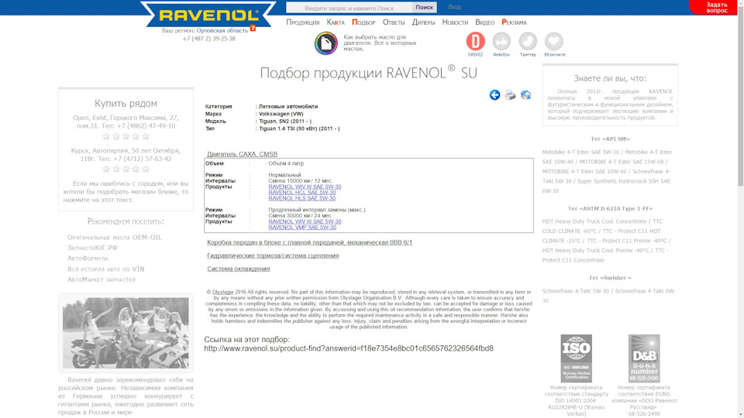This screenshot has width=744, height=418.
Task: Expand the Двигатель CAXA, CMSB section
Action: click(242, 154)
